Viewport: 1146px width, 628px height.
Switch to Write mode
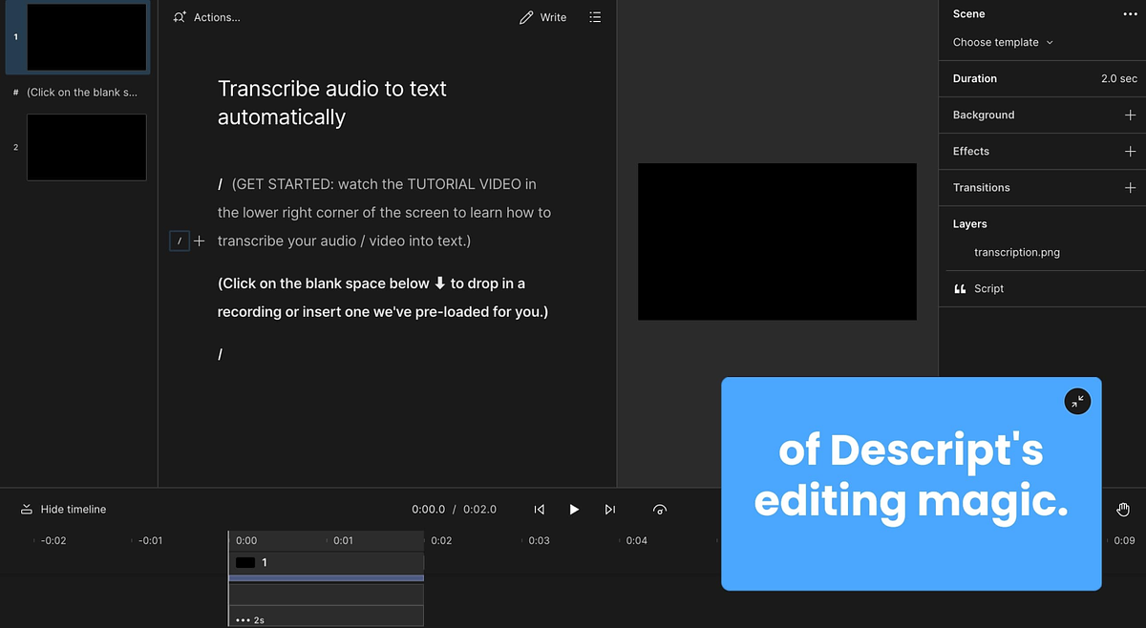(543, 17)
